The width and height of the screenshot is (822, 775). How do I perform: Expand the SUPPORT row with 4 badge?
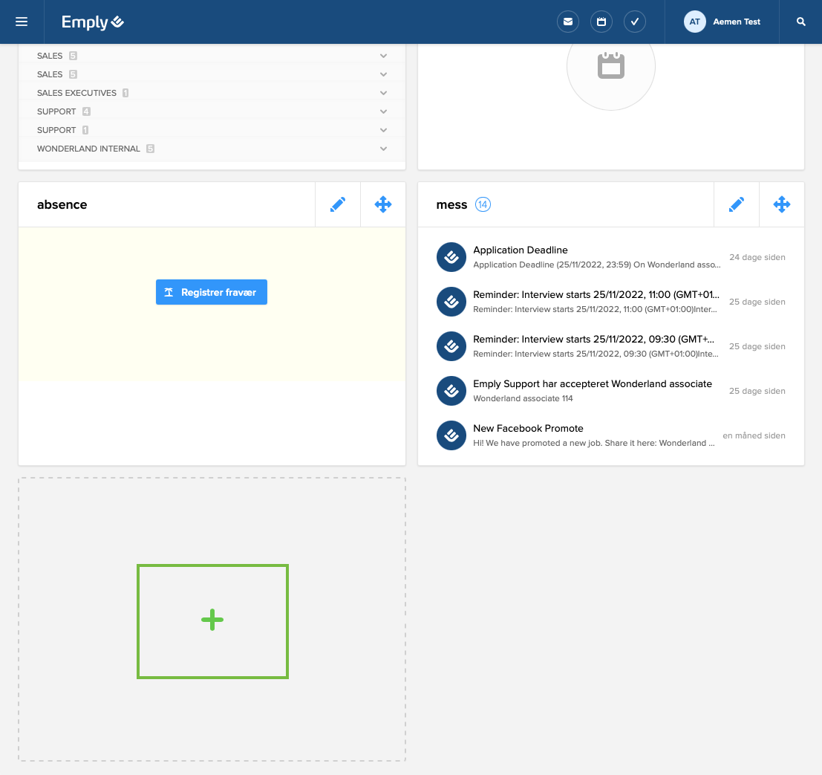383,111
